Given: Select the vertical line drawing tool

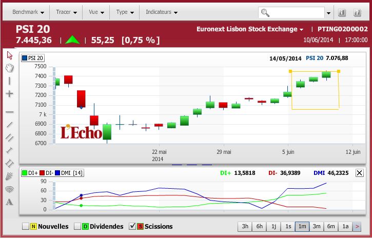Looking at the screenshot, I should point(9,81).
